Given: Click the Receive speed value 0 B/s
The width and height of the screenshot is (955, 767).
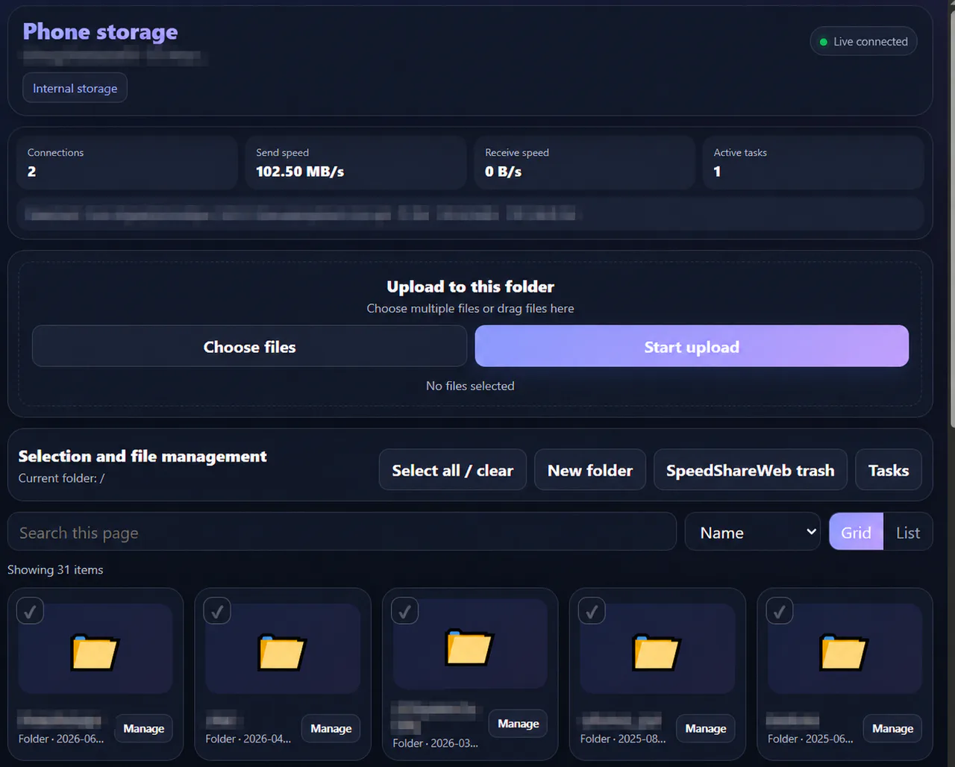Looking at the screenshot, I should click(503, 172).
